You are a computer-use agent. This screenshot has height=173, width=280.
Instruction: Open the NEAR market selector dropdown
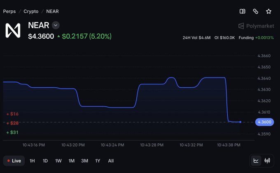click(56, 25)
